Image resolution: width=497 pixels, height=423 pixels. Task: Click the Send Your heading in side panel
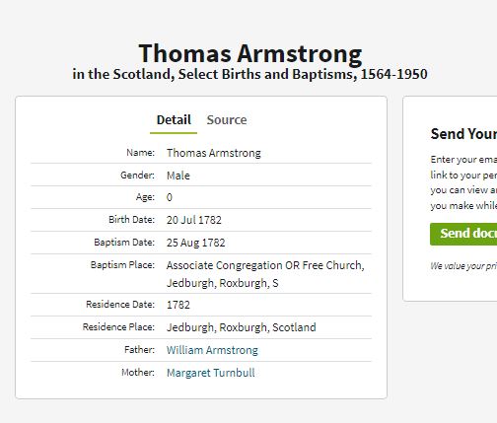point(463,134)
